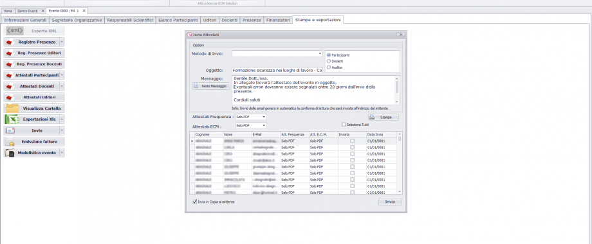The height and width of the screenshot is (244, 592).
Task: Close the Evento 0000 - Ed. 1 tab
Action: point(84,11)
